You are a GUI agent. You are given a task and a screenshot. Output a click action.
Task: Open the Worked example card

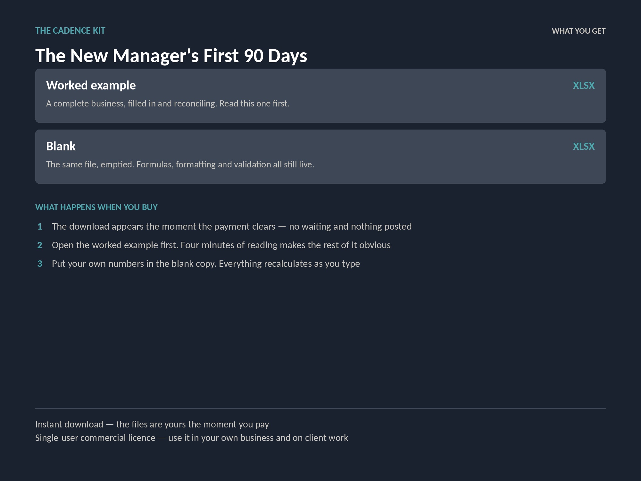click(320, 96)
